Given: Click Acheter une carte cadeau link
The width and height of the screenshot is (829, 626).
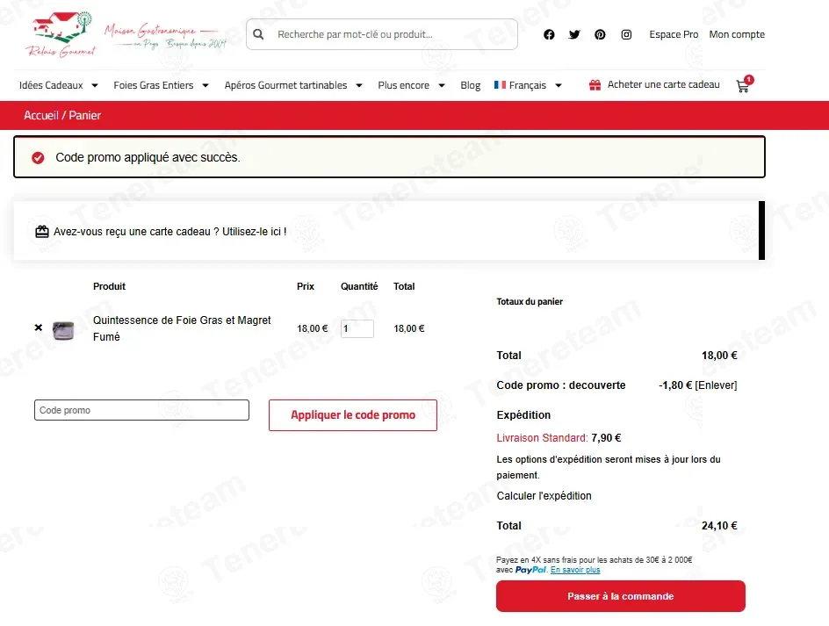Looking at the screenshot, I should [663, 84].
